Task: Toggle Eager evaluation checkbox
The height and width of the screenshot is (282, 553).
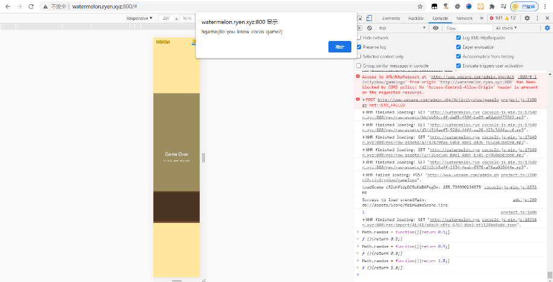Action: tap(459, 46)
